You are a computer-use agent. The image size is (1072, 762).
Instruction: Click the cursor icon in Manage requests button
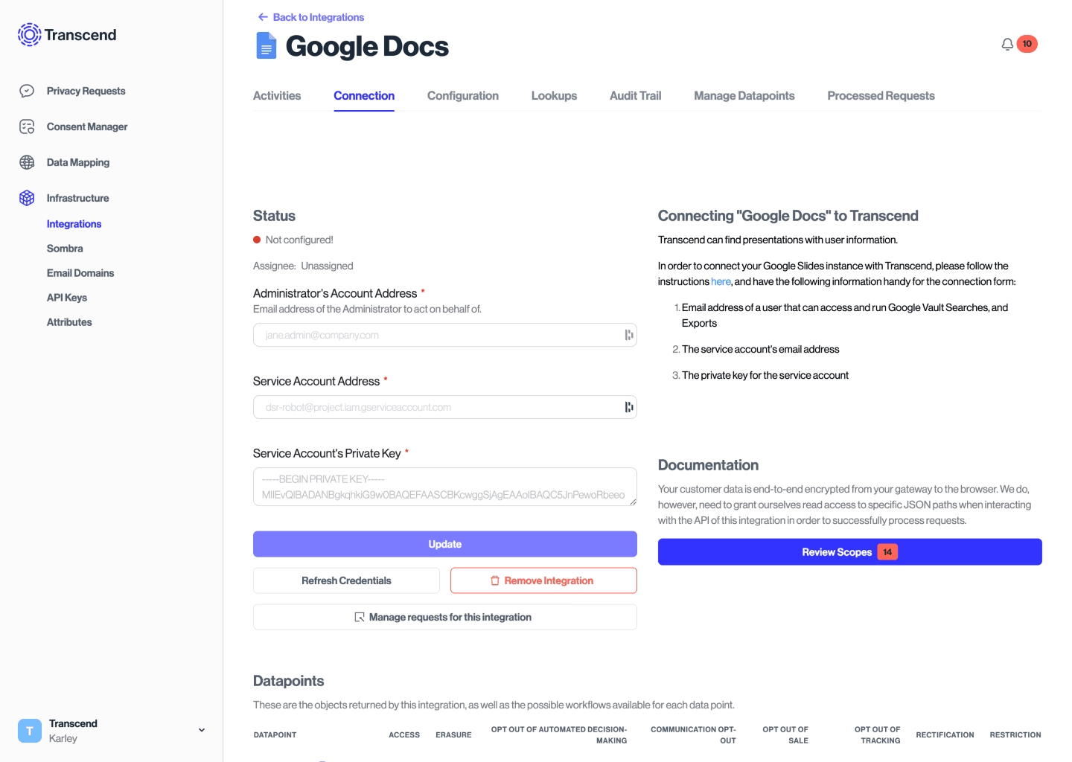click(360, 617)
